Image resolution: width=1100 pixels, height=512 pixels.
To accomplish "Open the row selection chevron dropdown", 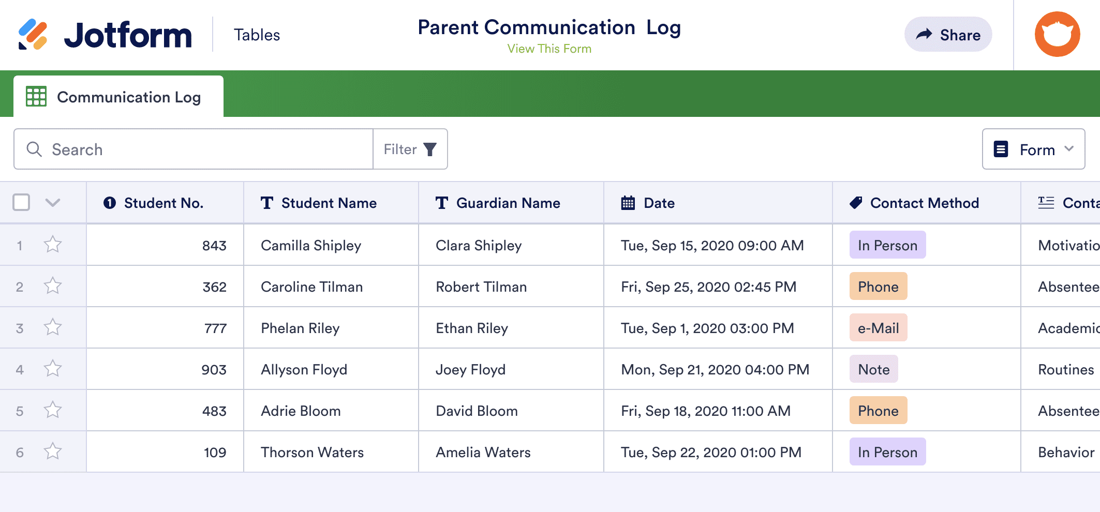I will 53,202.
